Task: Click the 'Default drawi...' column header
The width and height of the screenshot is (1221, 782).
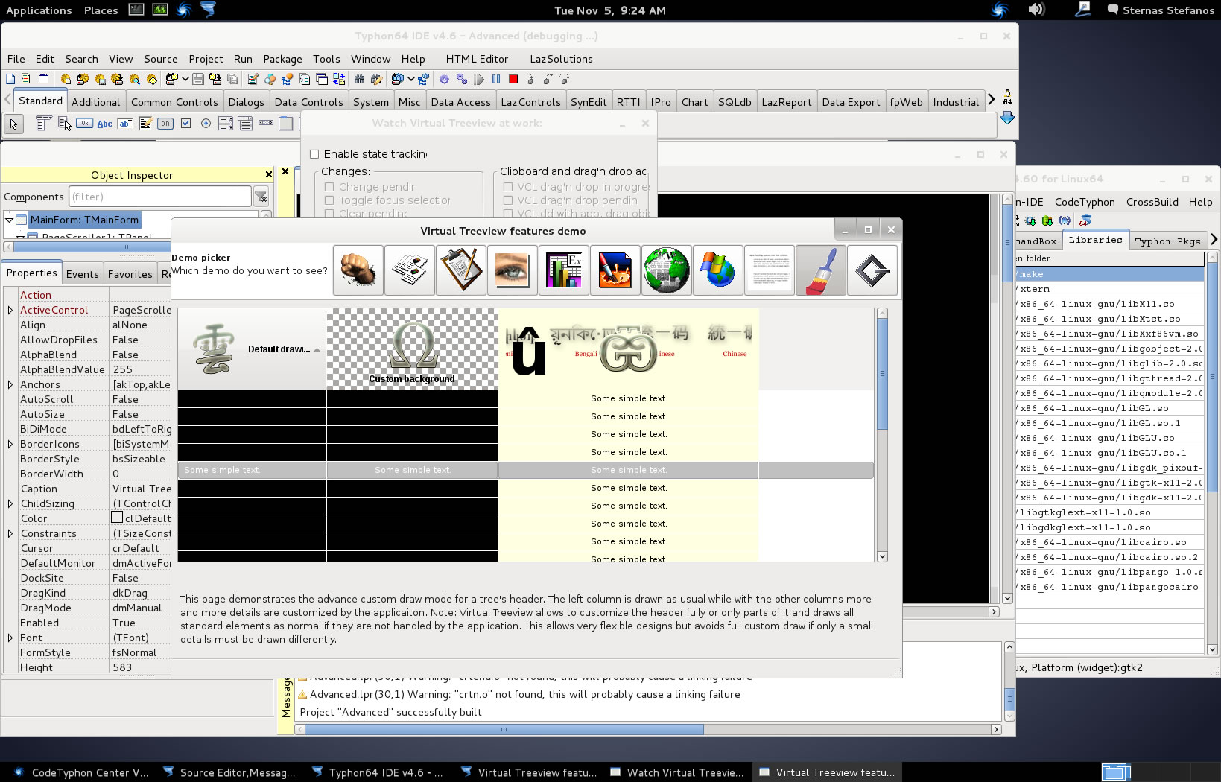Action: [252, 349]
